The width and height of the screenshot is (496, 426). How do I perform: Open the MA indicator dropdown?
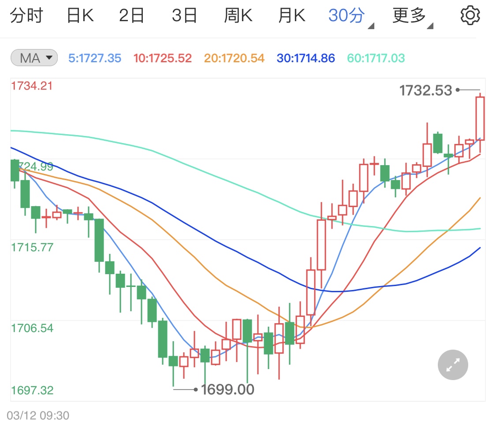[34, 58]
